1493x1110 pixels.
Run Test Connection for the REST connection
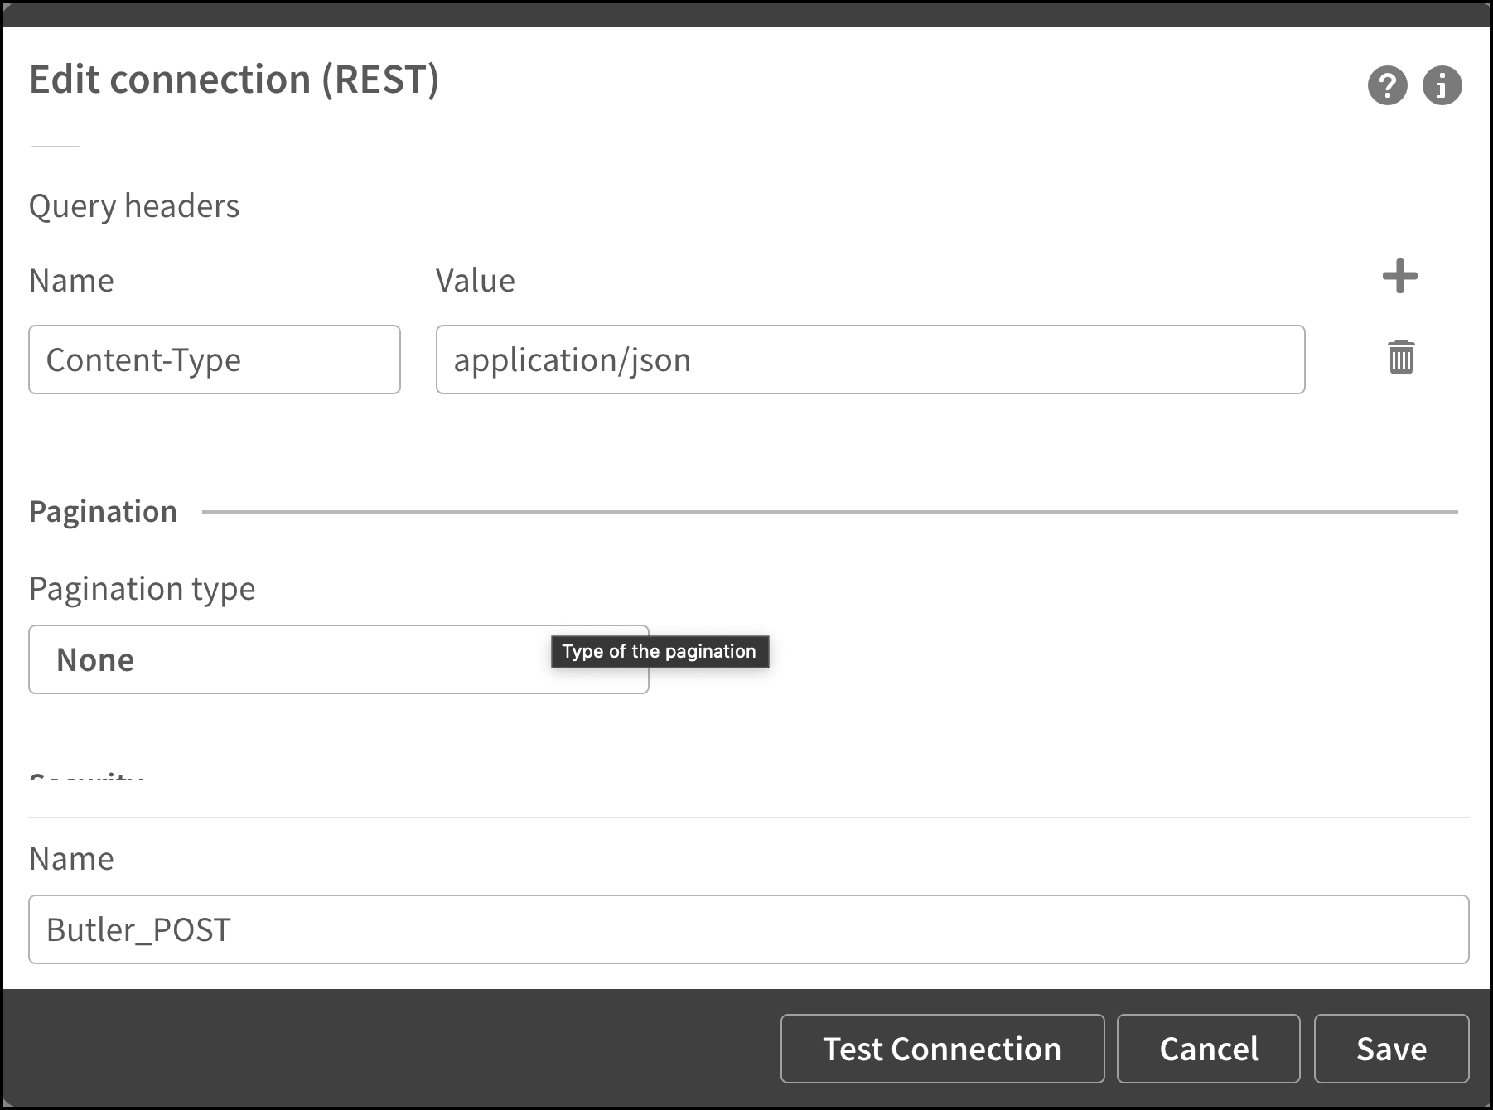pos(941,1049)
